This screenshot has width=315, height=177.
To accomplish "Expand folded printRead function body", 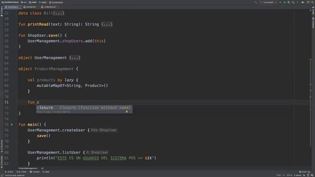I will [107, 24].
